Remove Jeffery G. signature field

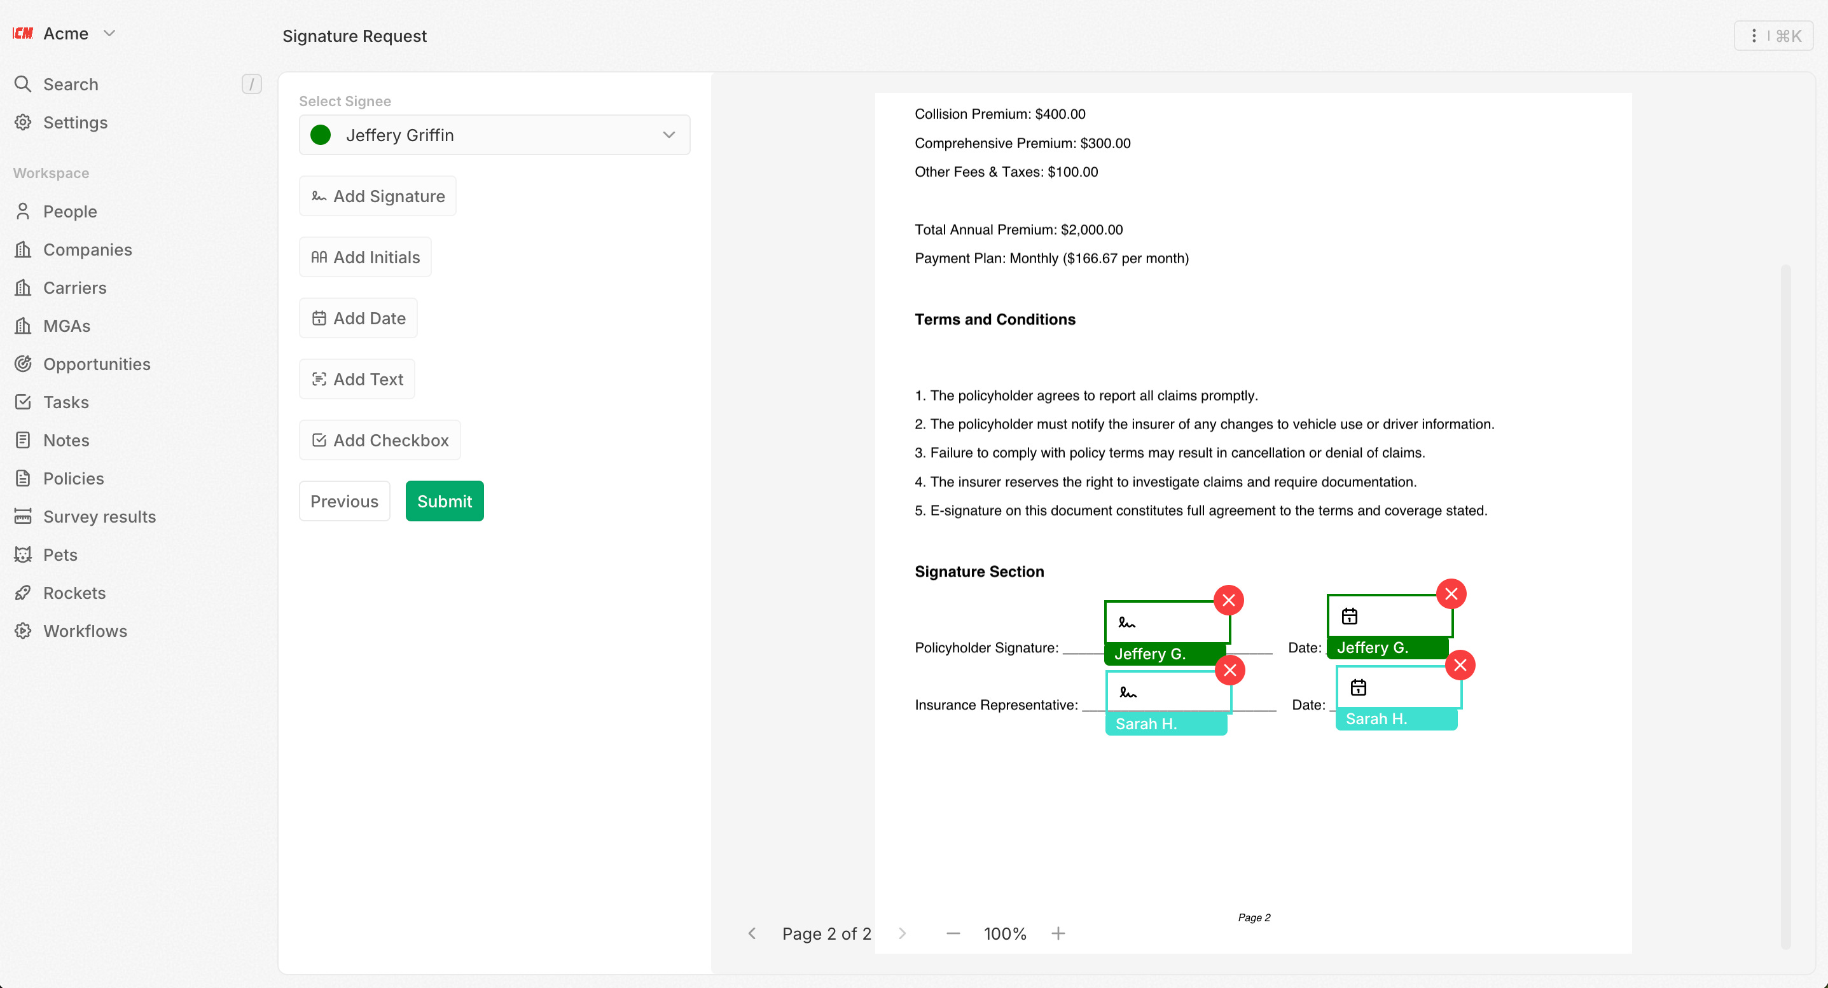tap(1228, 601)
